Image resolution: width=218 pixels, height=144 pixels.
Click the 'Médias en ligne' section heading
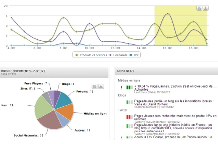tap(129, 80)
